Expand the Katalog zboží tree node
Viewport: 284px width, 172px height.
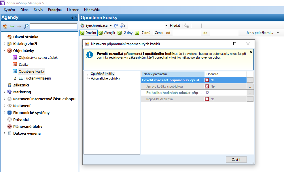tap(5, 44)
